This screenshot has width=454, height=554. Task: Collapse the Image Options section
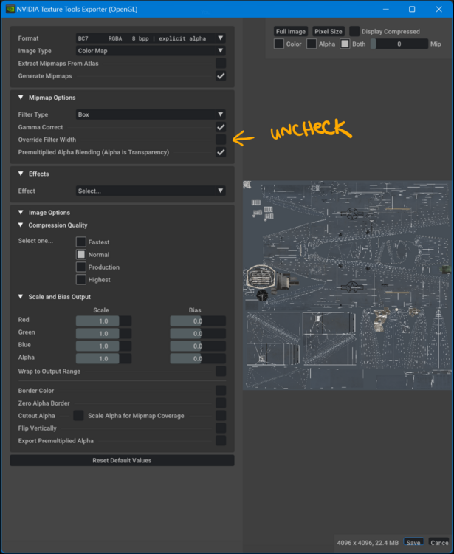(21, 212)
